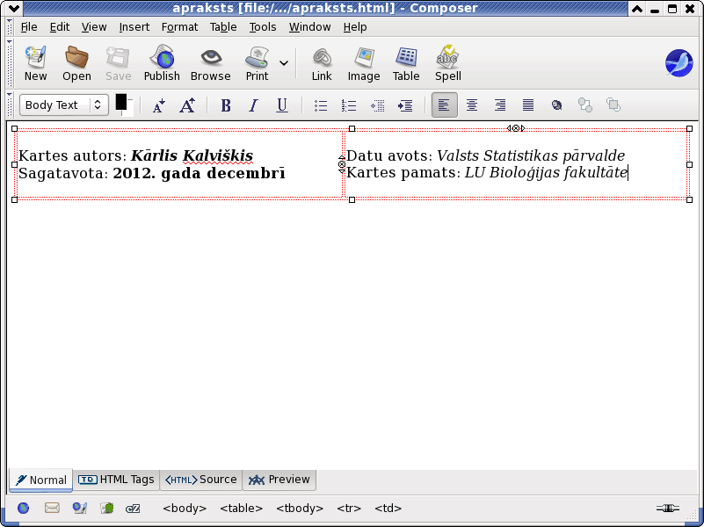
Task: Open a file using the Open icon
Action: 76,63
